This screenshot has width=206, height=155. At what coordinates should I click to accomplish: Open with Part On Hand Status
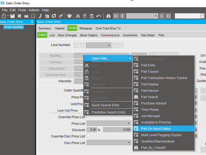(x=164, y=129)
